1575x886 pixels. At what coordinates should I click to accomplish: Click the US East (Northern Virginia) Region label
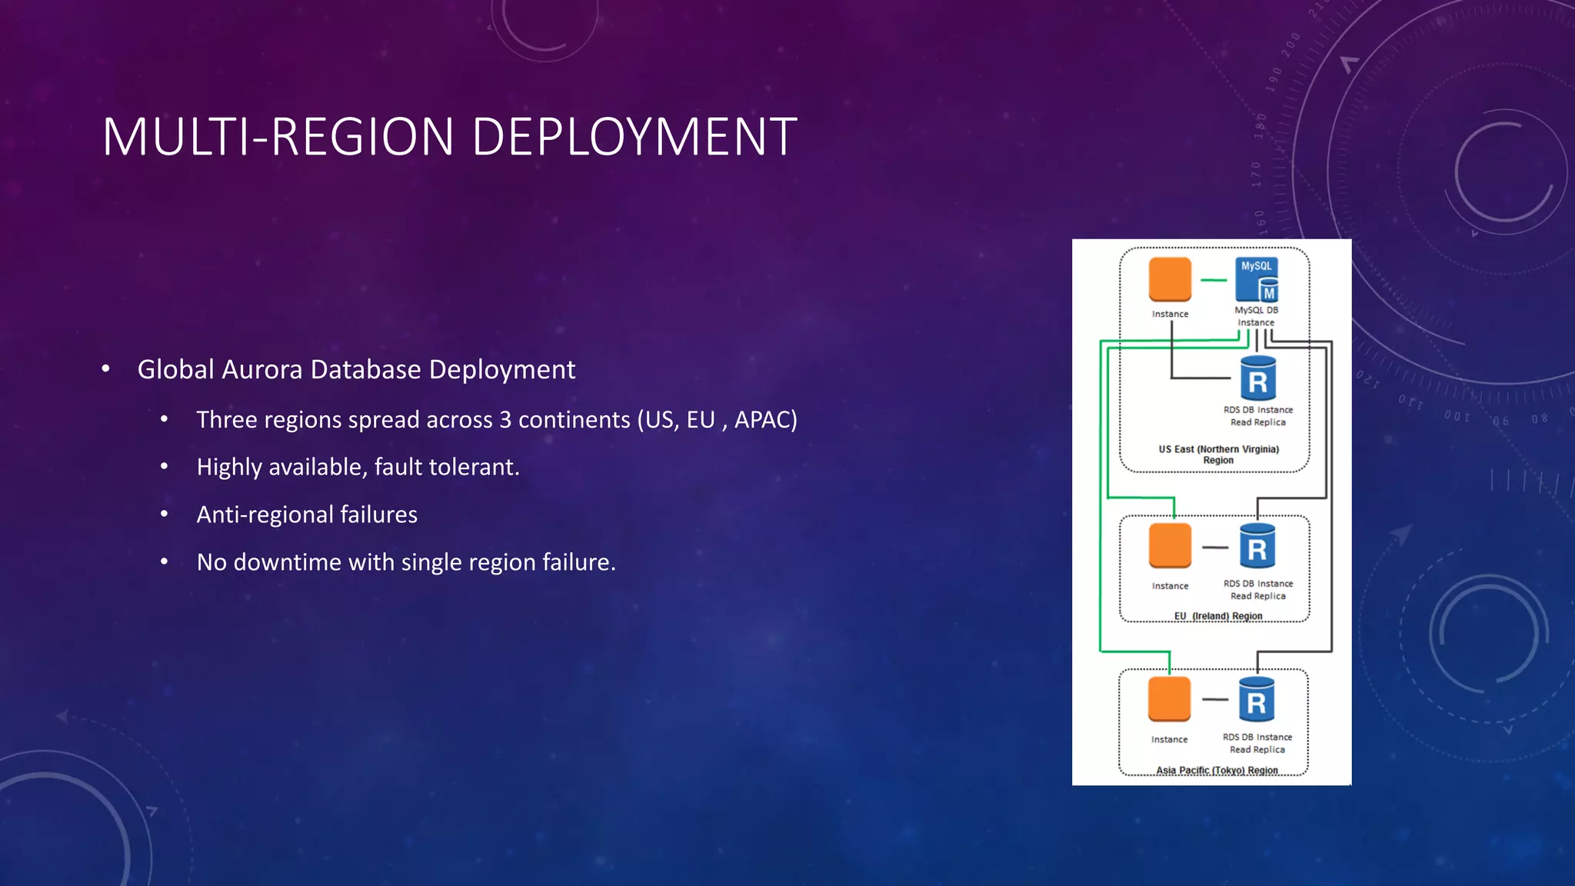1218,455
